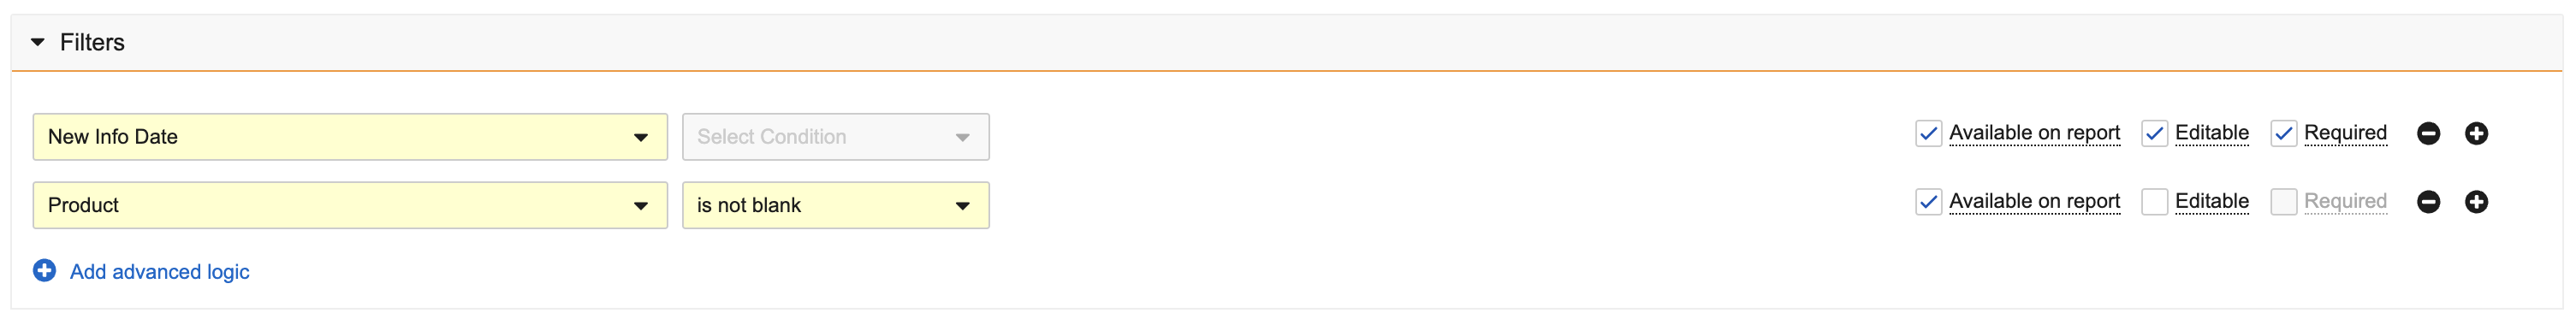
Task: Add a row after Product filter
Action: tap(2476, 202)
